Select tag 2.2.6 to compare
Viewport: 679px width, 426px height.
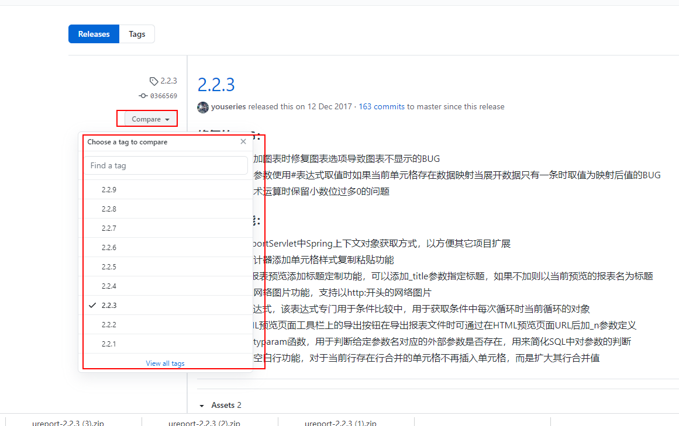tap(166, 247)
